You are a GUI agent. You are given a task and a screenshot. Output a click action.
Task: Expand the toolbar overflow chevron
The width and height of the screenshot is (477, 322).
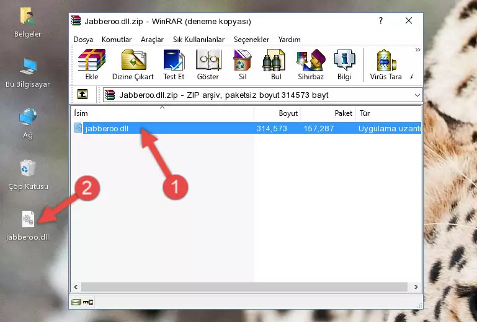(417, 50)
